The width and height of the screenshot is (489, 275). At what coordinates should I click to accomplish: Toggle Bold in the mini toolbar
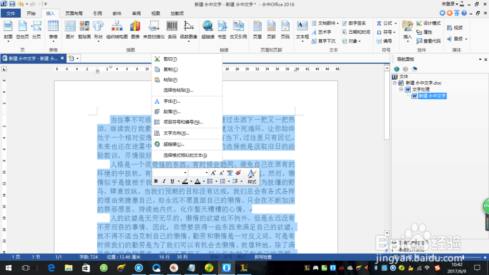pos(156,182)
